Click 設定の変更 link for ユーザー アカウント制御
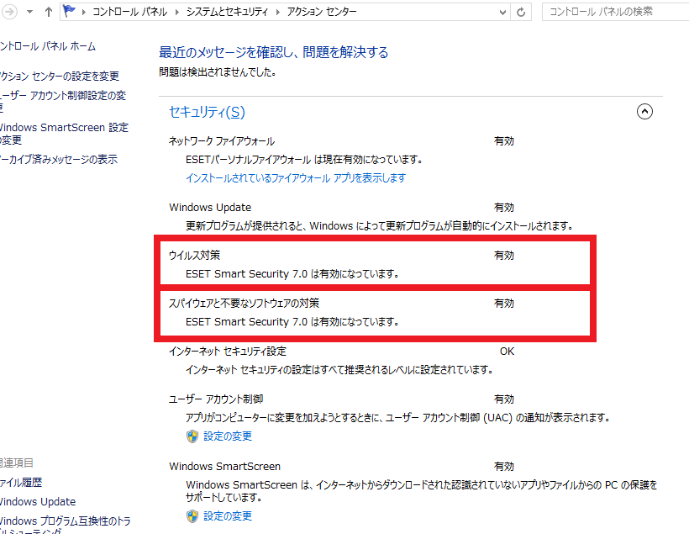Viewport: 689px width, 534px height. (228, 436)
